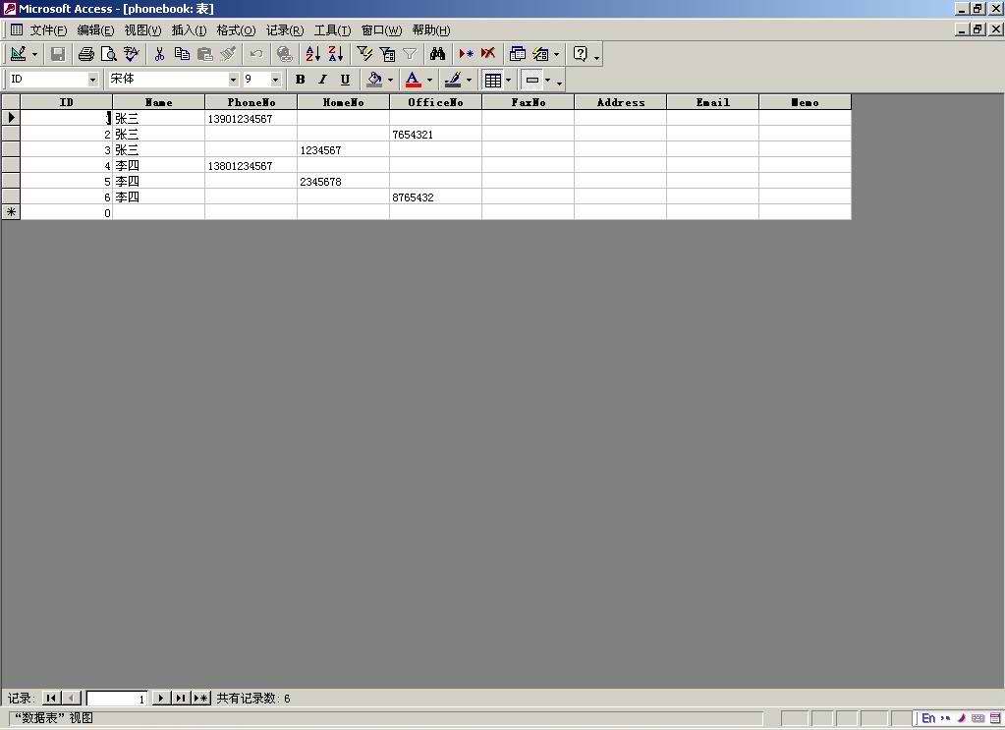
Task: Click the Insert Hyperlink globe icon
Action: (x=285, y=54)
